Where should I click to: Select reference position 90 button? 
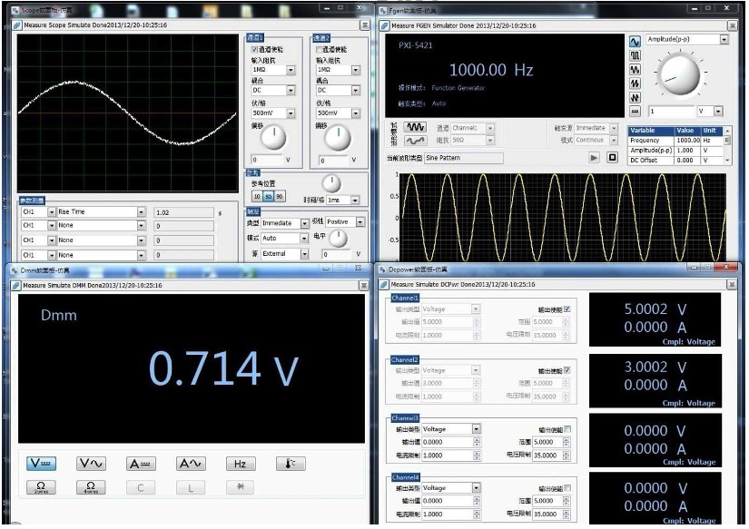(x=280, y=196)
